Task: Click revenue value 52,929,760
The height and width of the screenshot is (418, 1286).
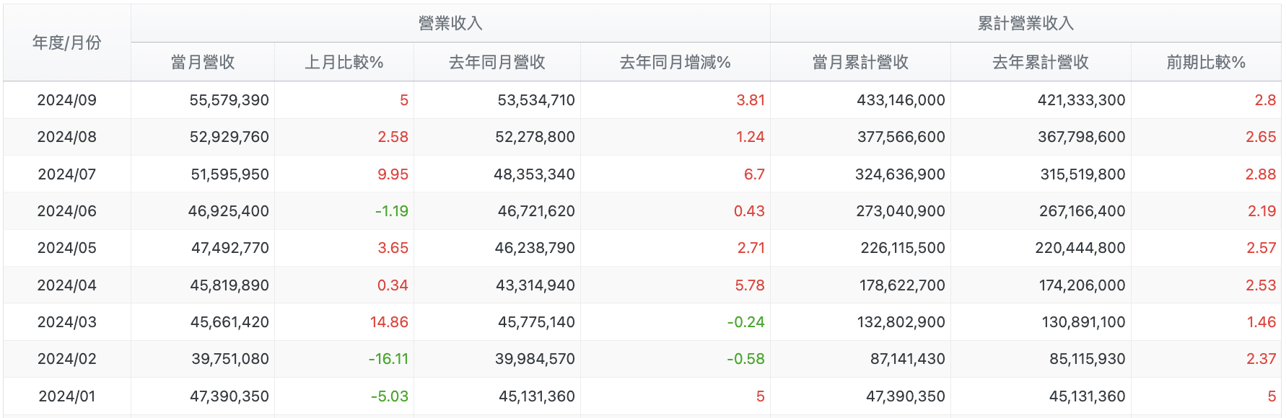Action: pos(229,137)
